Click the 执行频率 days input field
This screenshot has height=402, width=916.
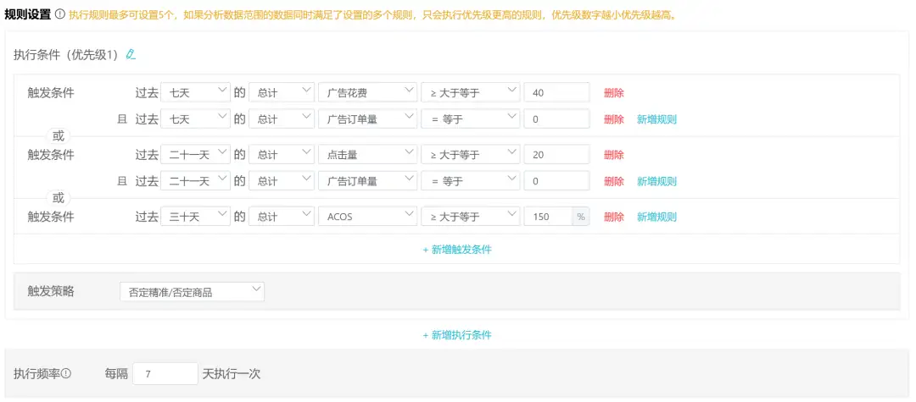click(165, 373)
